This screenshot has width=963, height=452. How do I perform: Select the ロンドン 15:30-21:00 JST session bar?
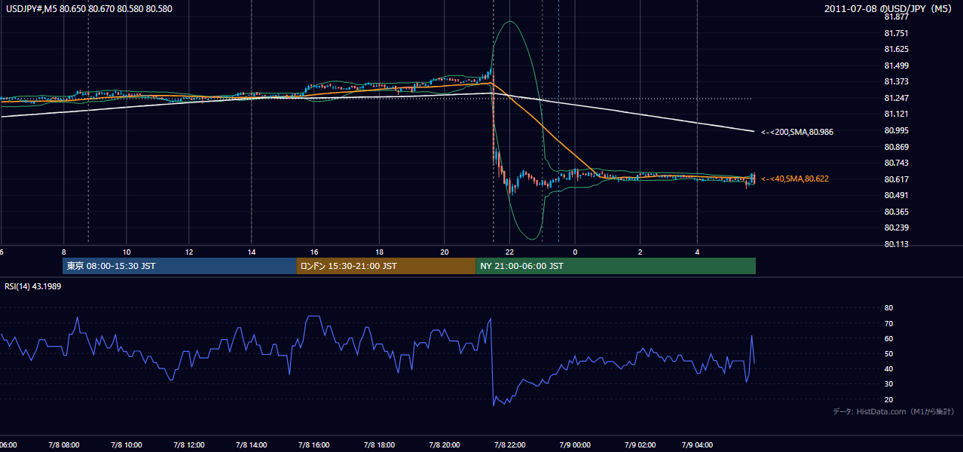[386, 266]
